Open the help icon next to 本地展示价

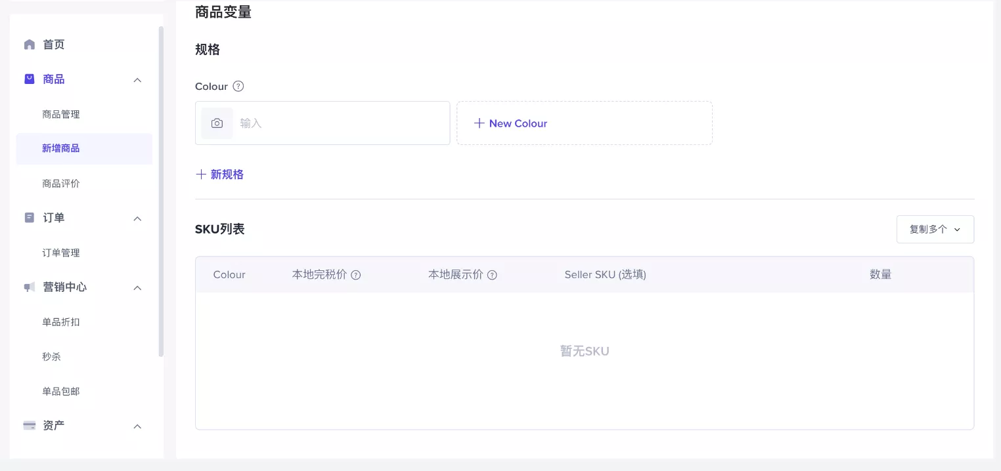point(492,275)
